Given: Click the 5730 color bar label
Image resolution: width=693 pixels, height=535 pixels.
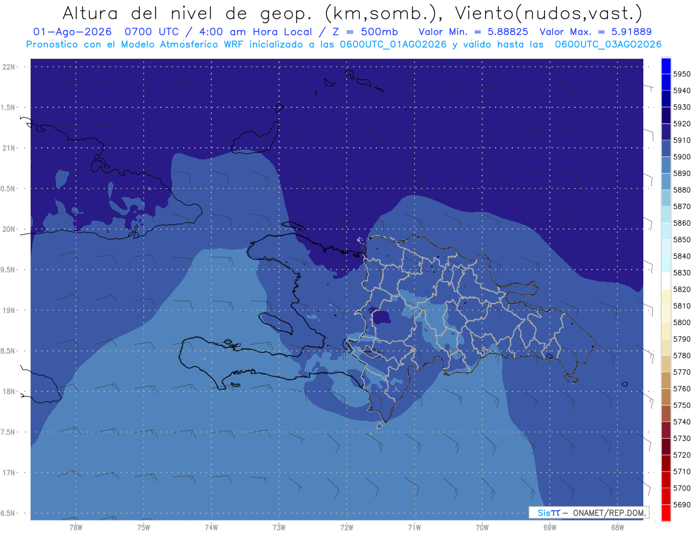Looking at the screenshot, I should coord(681,439).
